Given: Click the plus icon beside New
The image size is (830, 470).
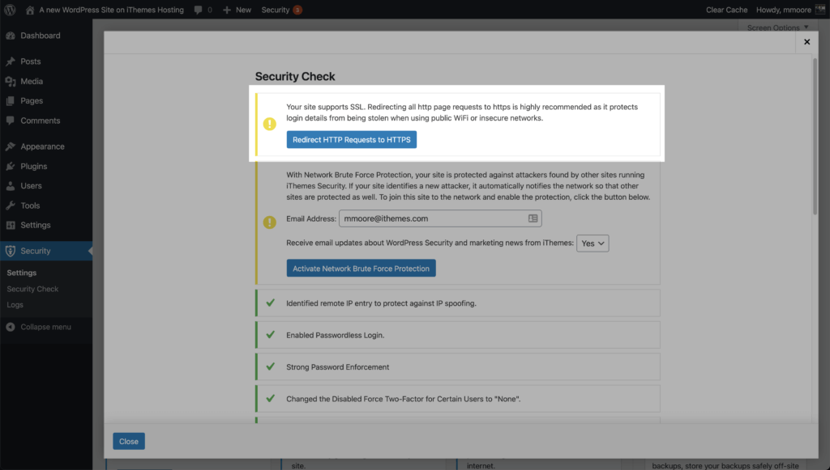Looking at the screenshot, I should (227, 10).
